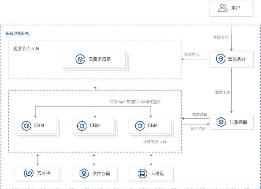Click the 数据上传 arrow label
The image size is (261, 189).
coord(223,92)
